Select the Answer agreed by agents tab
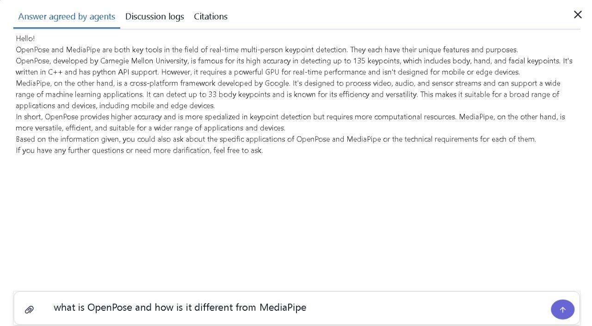This screenshot has height=326, width=592. point(67,17)
